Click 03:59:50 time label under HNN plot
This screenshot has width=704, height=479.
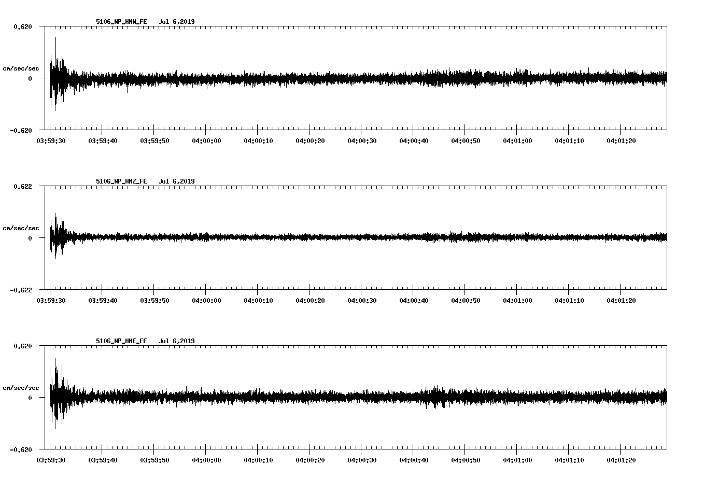point(154,140)
